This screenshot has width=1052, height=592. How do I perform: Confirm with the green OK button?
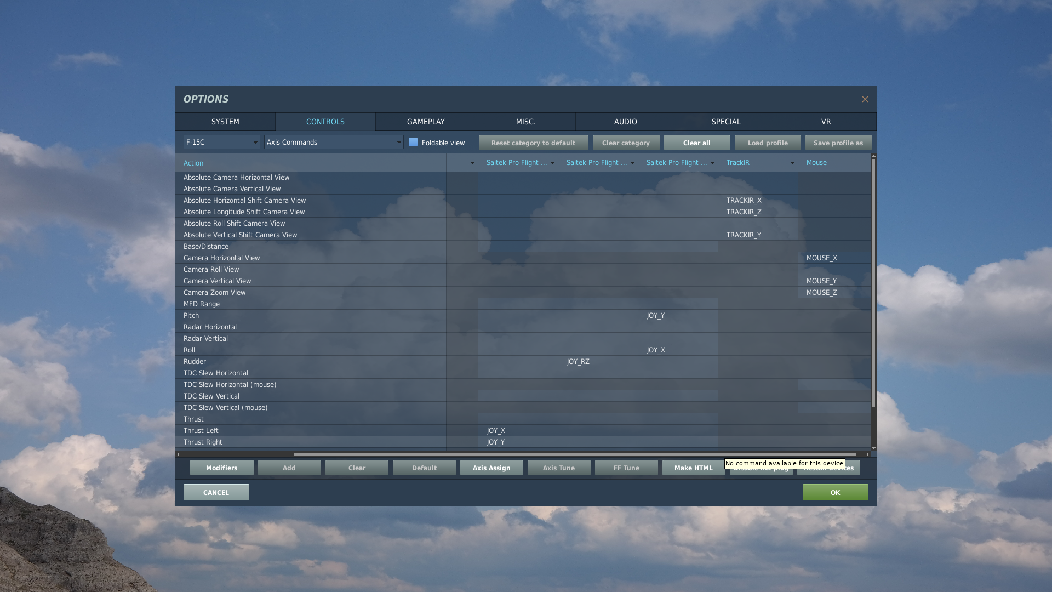[836, 492]
